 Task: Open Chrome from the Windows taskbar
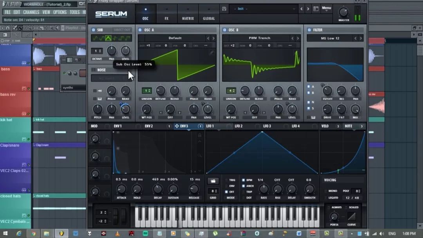(x=33, y=233)
